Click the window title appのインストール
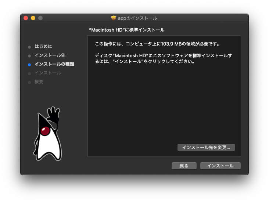Viewport: 269px width, 202px height. point(137,18)
